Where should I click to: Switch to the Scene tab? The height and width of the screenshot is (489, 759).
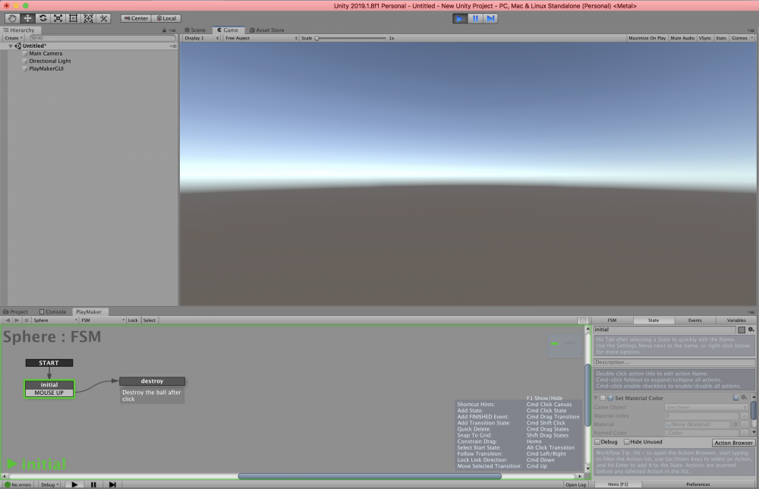pos(194,30)
